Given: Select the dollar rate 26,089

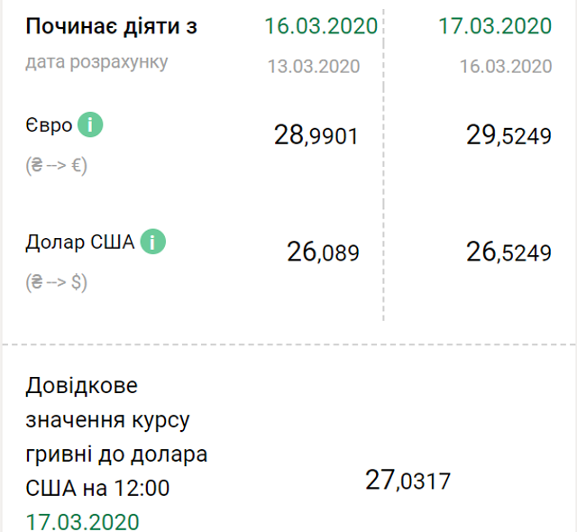Looking at the screenshot, I should click(323, 252).
